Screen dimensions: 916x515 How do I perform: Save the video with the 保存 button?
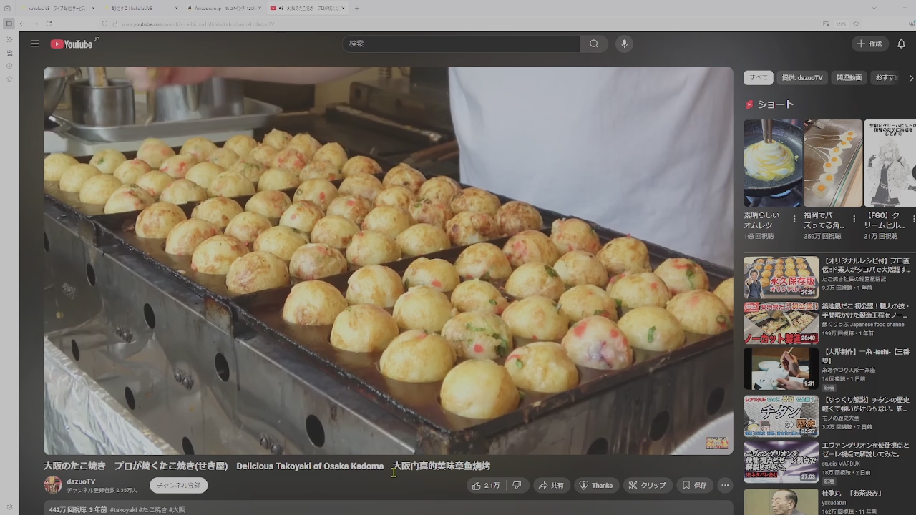coord(694,486)
